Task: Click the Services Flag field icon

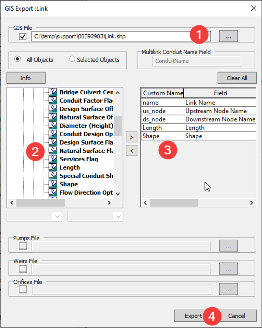Action: click(x=53, y=159)
